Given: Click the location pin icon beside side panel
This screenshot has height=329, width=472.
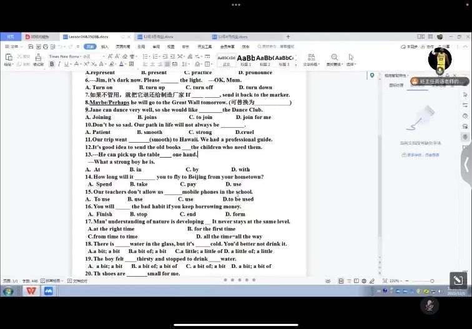Looking at the screenshot, I should coord(372,75).
